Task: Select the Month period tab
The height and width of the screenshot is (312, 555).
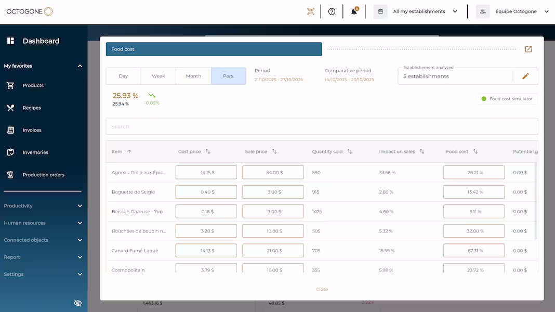Action: tap(193, 76)
